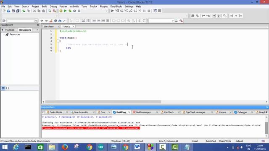Image resolution: width=269 pixels, height=151 pixels.
Task: Undo the last edit using the toolbar
Action: point(24,11)
